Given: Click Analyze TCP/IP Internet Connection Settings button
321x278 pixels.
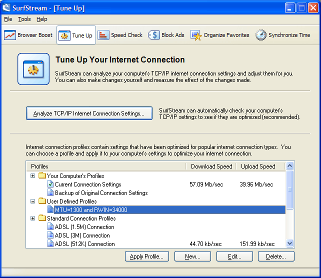Looking at the screenshot, I should pos(89,113).
